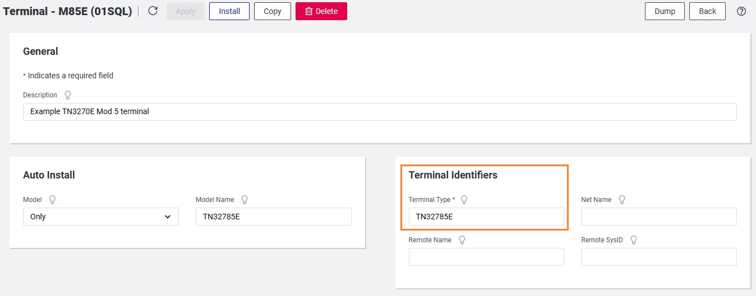Viewport: 756px width, 296px height.
Task: Click into the Model Name field
Action: point(273,217)
